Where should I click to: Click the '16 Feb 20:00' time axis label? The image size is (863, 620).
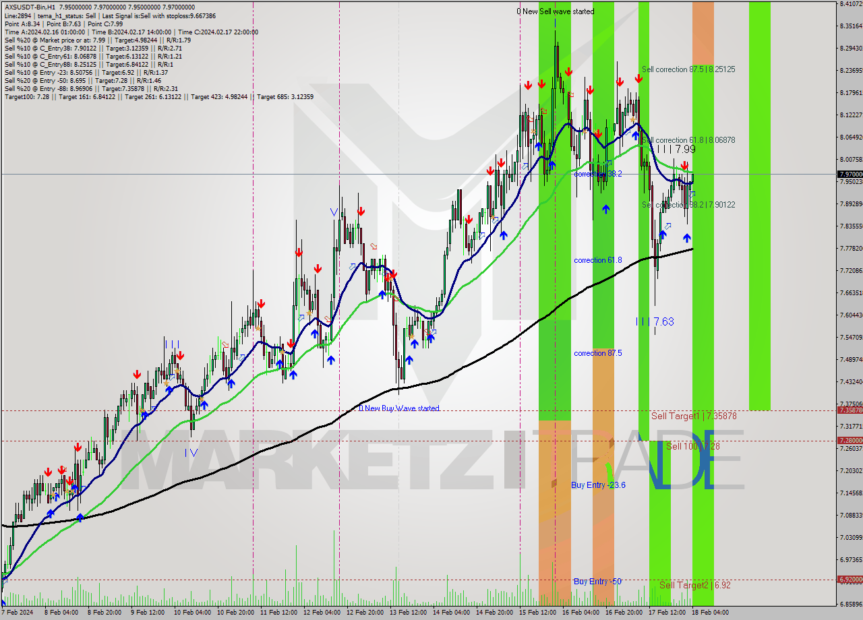pos(622,613)
